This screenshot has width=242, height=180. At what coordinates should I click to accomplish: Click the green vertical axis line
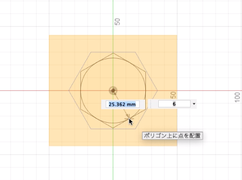(113, 160)
